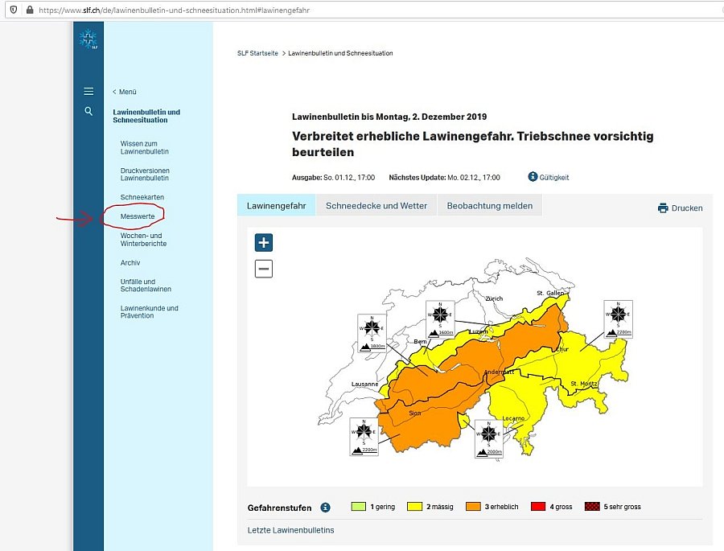Click the SLF Startseite breadcrumb
Screen dimensions: 724x551
257,53
